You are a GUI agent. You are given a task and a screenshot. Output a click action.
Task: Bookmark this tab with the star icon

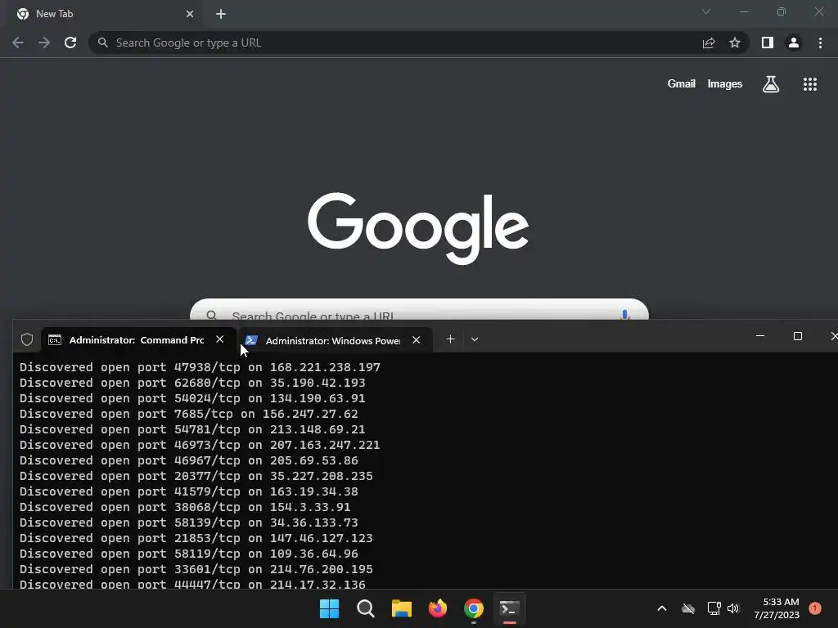tap(735, 43)
